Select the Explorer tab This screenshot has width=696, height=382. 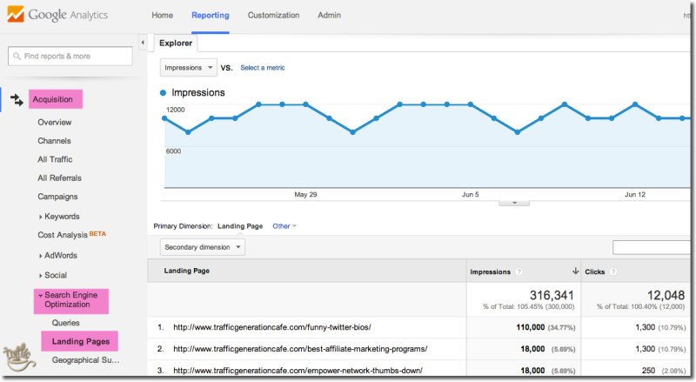176,44
